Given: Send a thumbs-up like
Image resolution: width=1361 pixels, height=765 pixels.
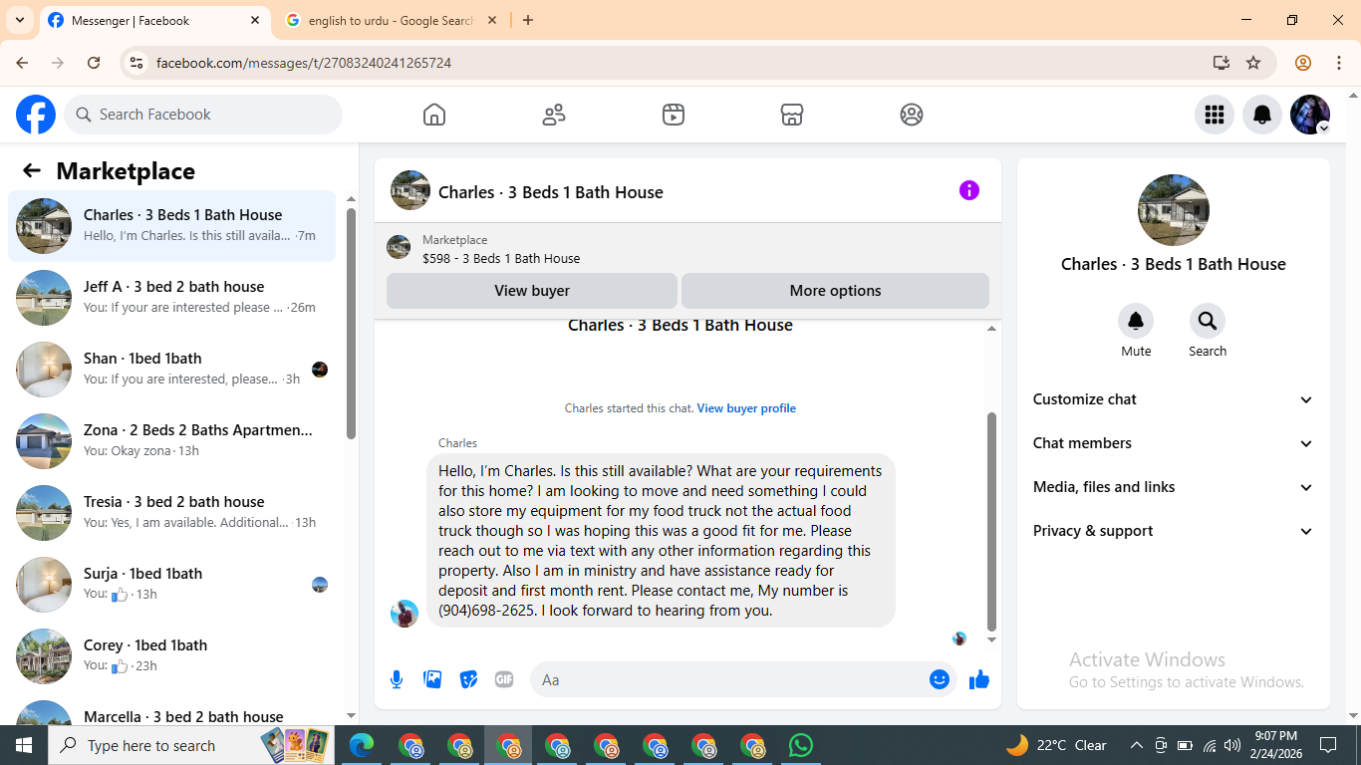Looking at the screenshot, I should tap(979, 679).
